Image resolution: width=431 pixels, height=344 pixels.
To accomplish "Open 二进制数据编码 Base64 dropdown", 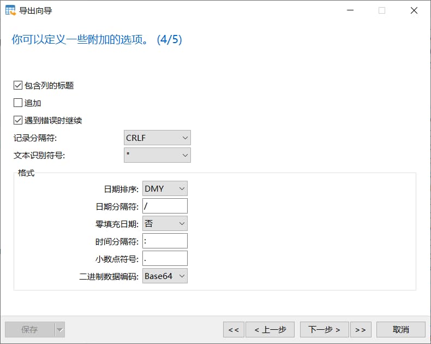I will pos(165,276).
